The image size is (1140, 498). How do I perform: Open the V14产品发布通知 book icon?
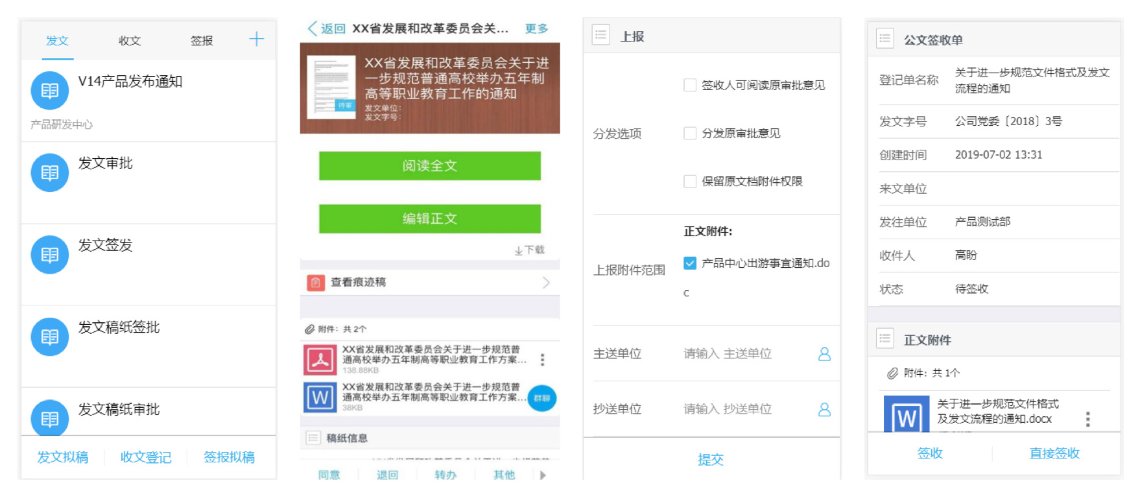pyautogui.click(x=49, y=91)
